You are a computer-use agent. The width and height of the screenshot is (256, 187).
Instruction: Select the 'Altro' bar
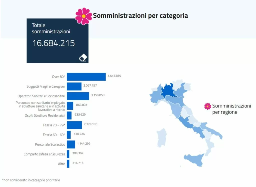point(68,164)
